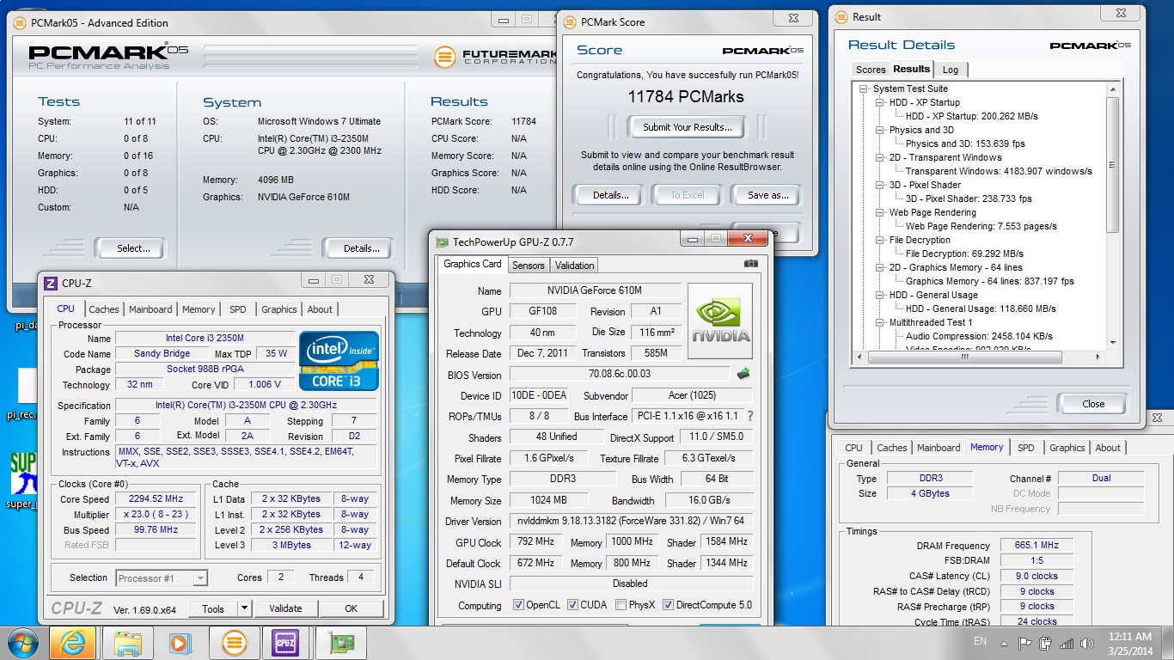
Task: Launch Internet Explorer from the taskbar
Action: [72, 643]
